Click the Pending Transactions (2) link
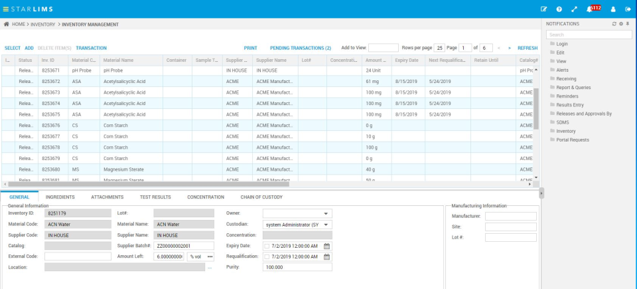This screenshot has width=637, height=289. pyautogui.click(x=300, y=48)
